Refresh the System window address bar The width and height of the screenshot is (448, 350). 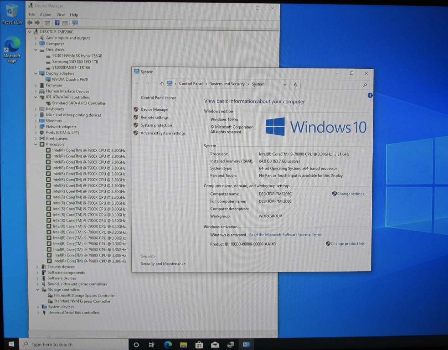click(x=295, y=84)
